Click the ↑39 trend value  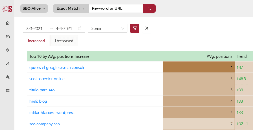coord(240,90)
